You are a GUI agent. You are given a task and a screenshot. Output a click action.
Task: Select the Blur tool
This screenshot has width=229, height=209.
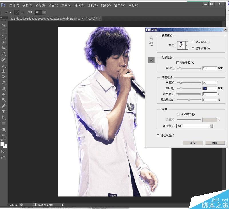3,94
